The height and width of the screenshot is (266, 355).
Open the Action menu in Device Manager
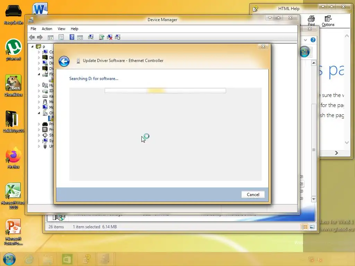point(47,29)
